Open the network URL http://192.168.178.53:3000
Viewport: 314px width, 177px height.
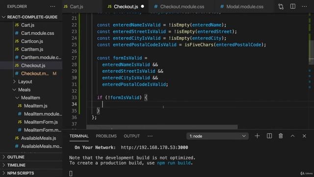[x=155, y=147]
